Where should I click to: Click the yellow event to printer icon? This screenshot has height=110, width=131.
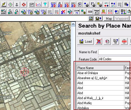point(100,5)
